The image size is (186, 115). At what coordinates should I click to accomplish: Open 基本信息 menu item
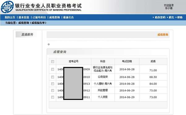(24, 17)
